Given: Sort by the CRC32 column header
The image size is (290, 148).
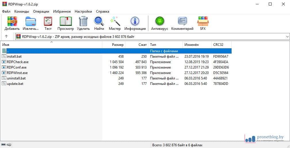Looking at the screenshot, I should [x=221, y=45].
